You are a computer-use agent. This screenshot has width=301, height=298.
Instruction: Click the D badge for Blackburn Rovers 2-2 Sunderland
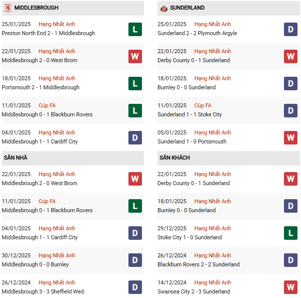point(290,260)
